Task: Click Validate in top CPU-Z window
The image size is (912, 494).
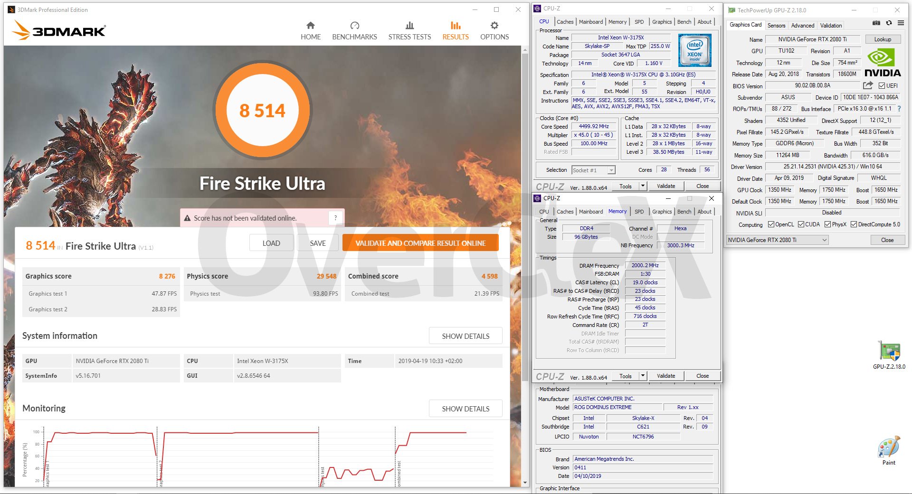Action: click(666, 186)
